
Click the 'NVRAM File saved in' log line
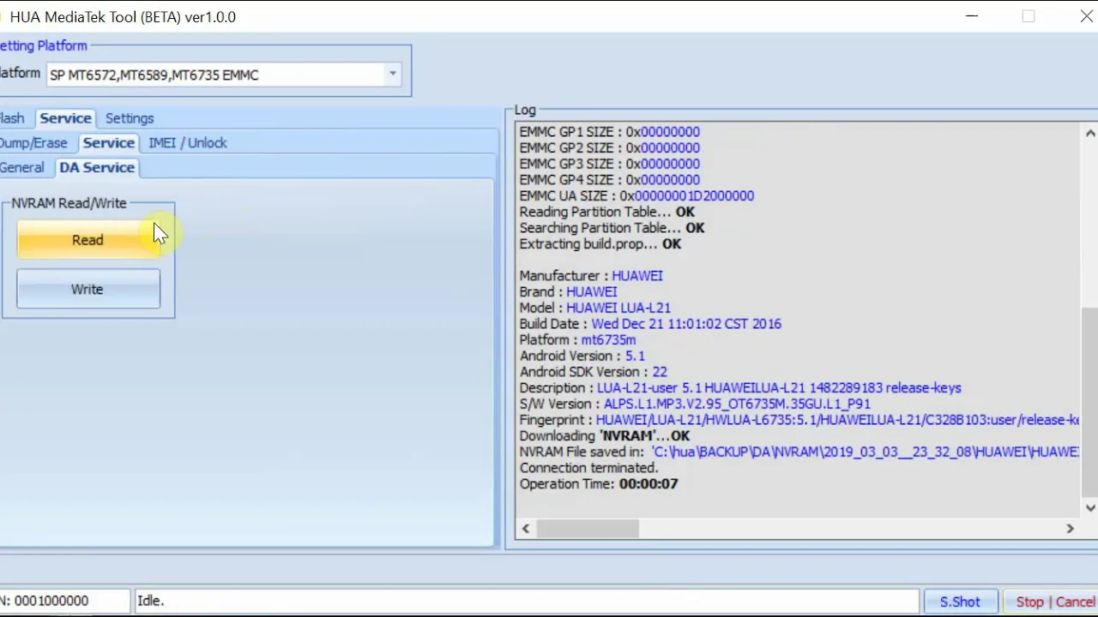pos(799,452)
